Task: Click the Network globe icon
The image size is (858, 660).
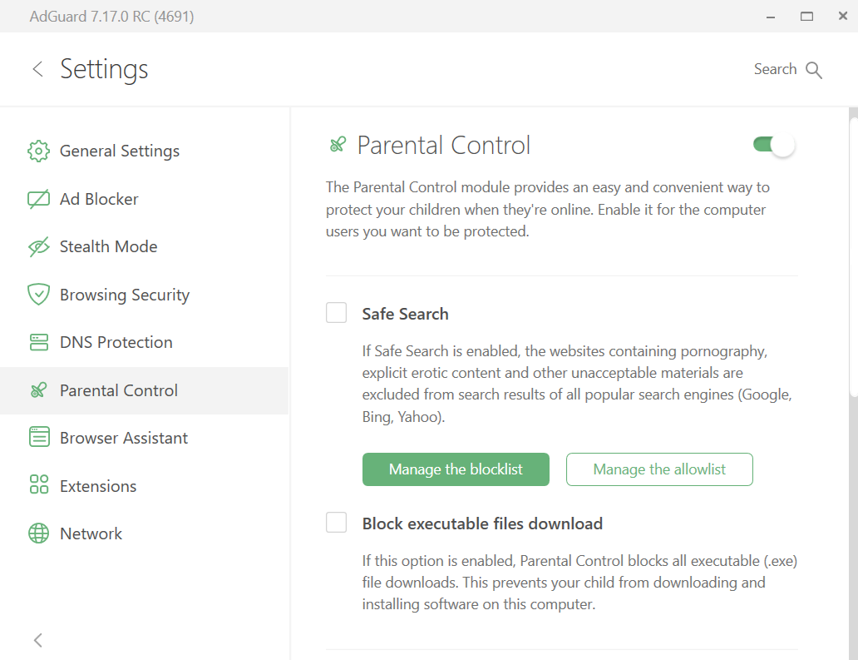Action: click(x=38, y=533)
